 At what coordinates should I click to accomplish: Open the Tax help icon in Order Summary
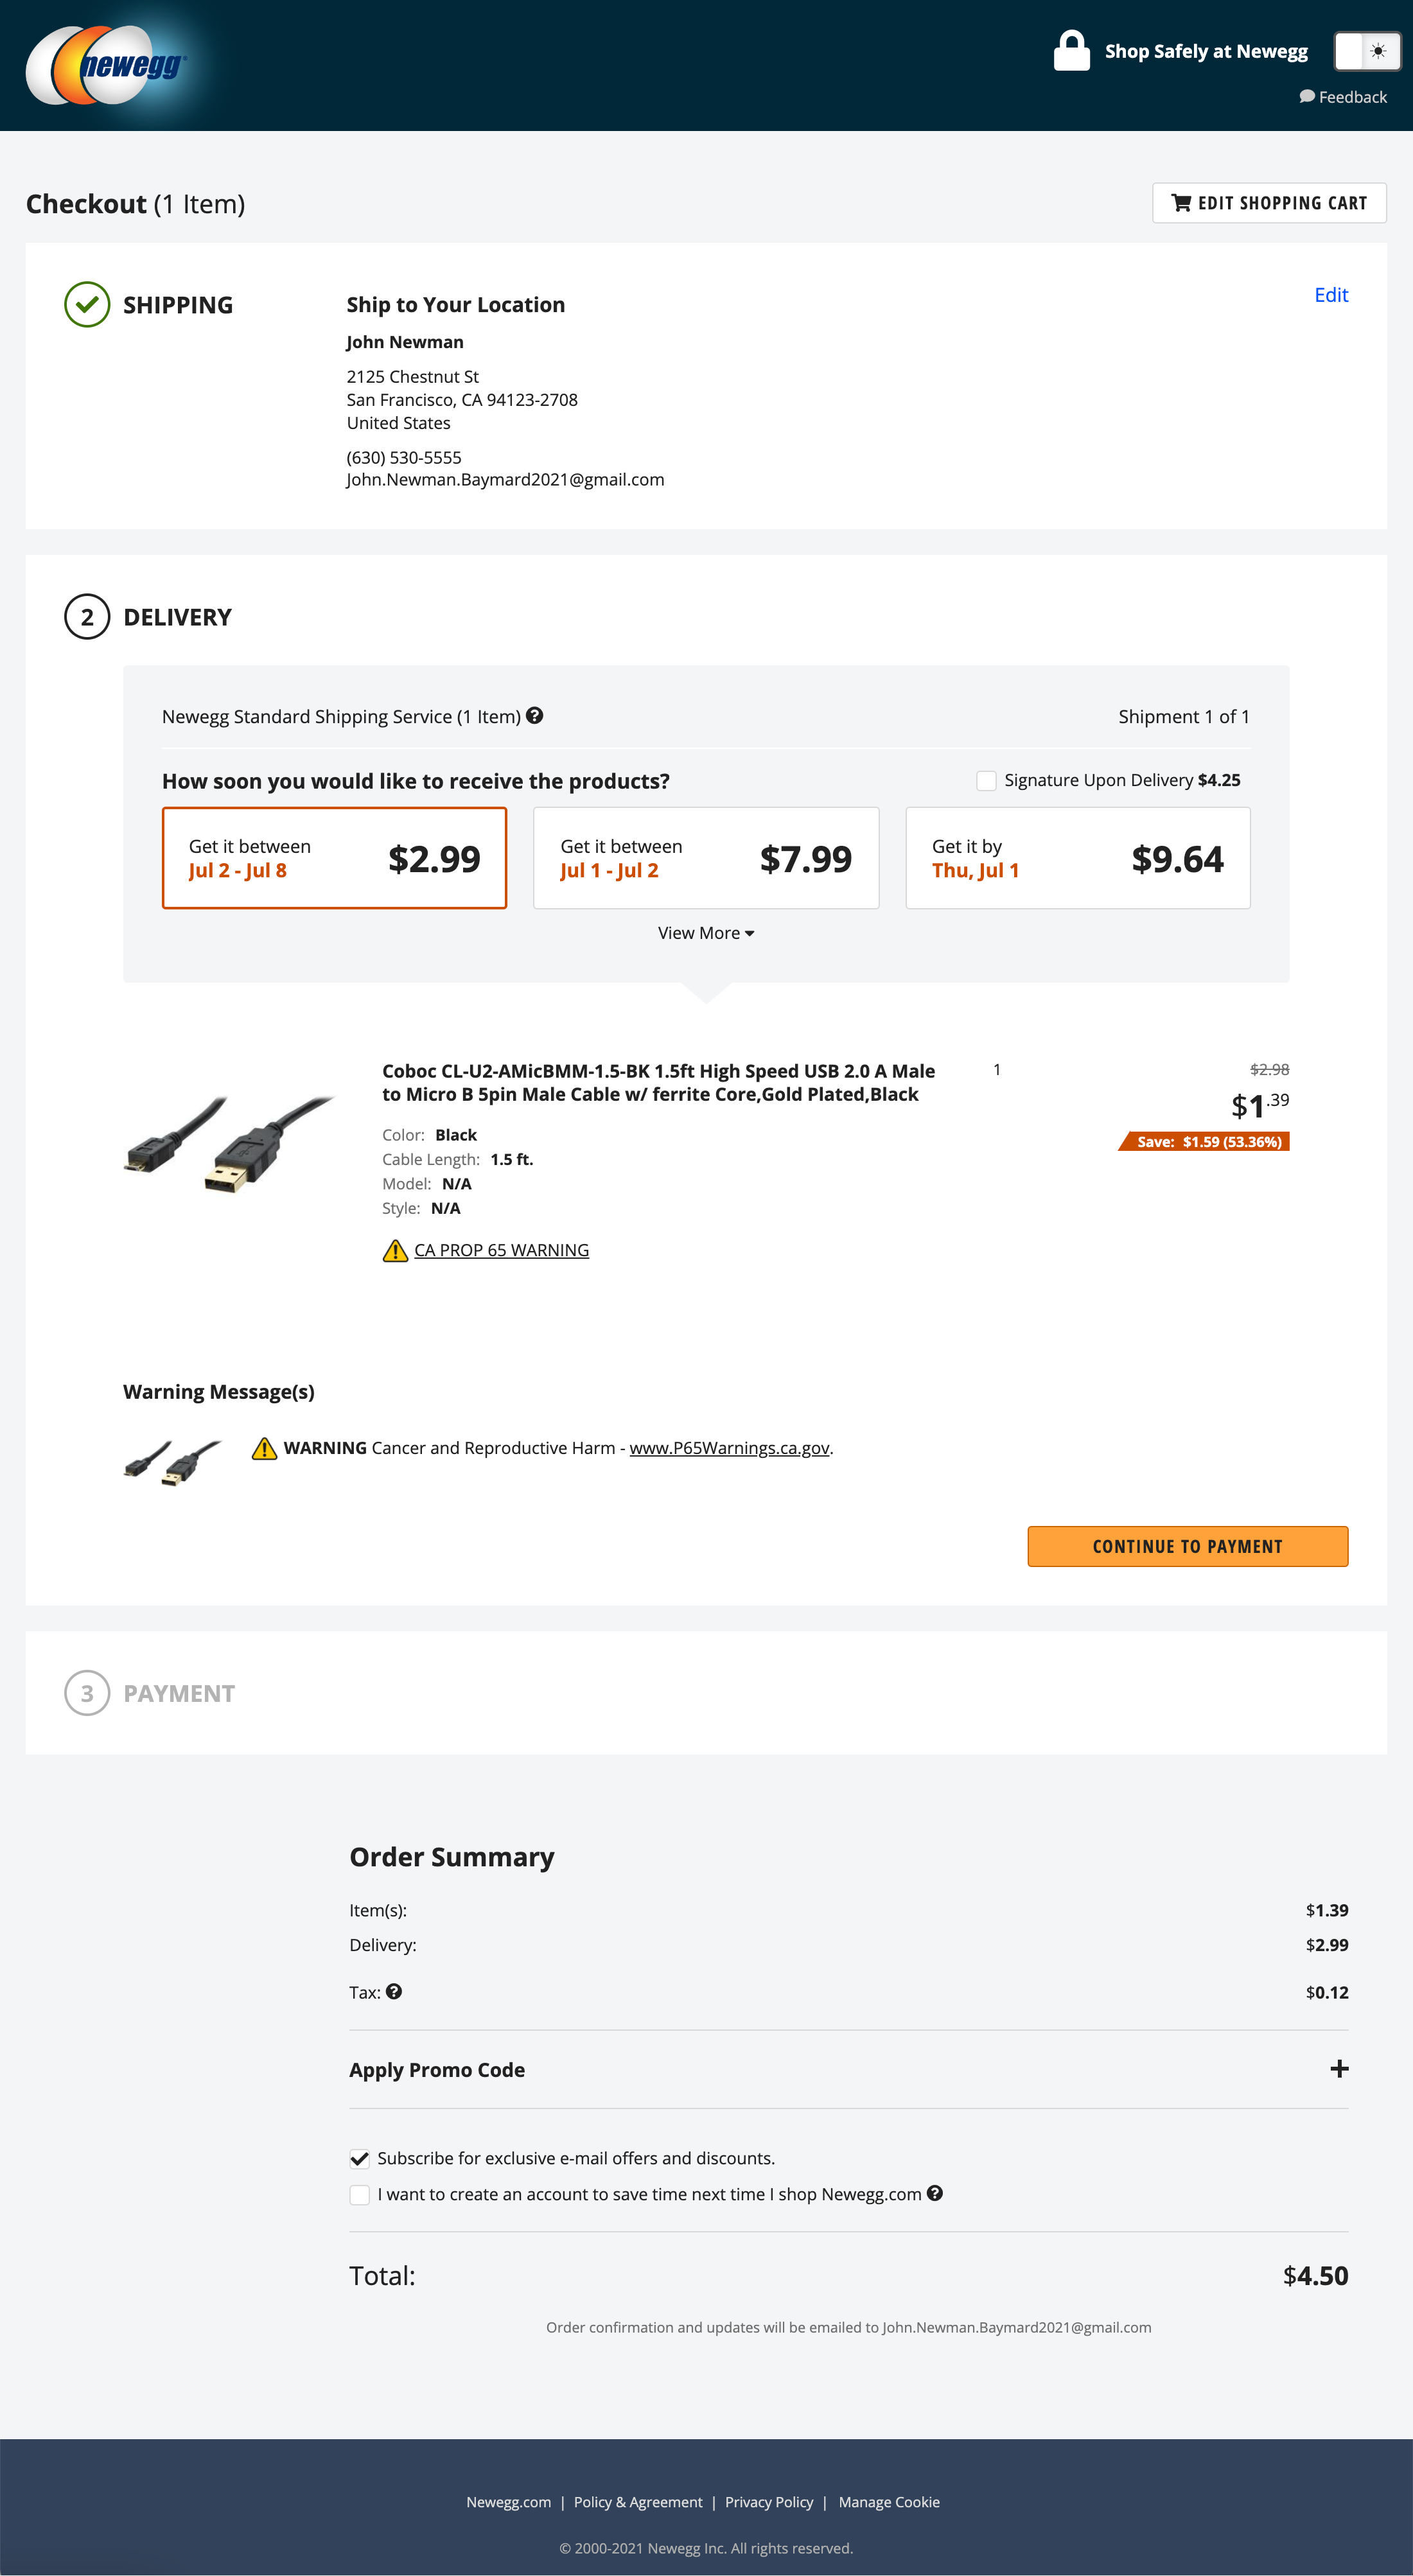click(x=394, y=1992)
